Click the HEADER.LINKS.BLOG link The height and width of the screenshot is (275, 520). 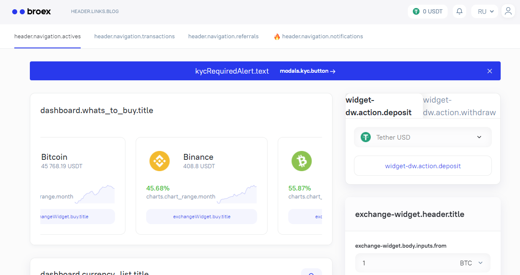[95, 12]
